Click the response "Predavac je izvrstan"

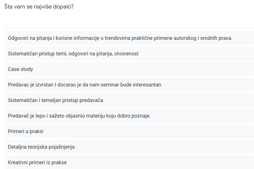coord(85,84)
